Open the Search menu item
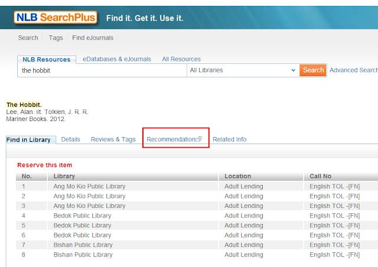This screenshot has height=267, width=378. click(28, 38)
